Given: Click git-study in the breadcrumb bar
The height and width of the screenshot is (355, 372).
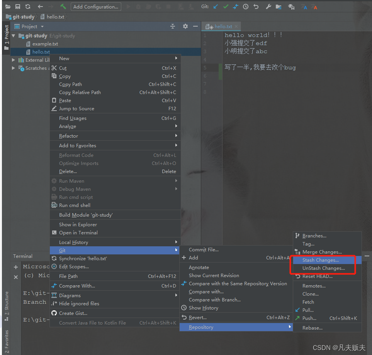Looking at the screenshot, I should click(20, 17).
